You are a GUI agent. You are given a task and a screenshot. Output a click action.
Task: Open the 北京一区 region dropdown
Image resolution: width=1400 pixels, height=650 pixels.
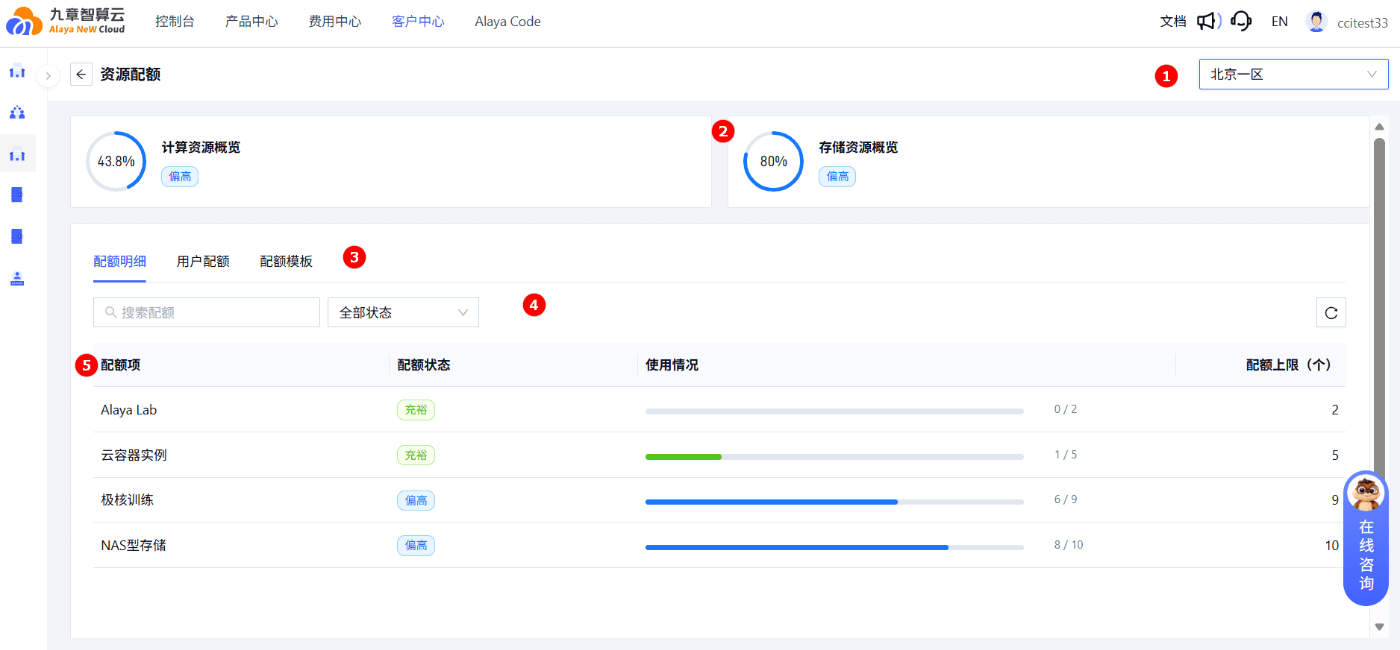1293,75
